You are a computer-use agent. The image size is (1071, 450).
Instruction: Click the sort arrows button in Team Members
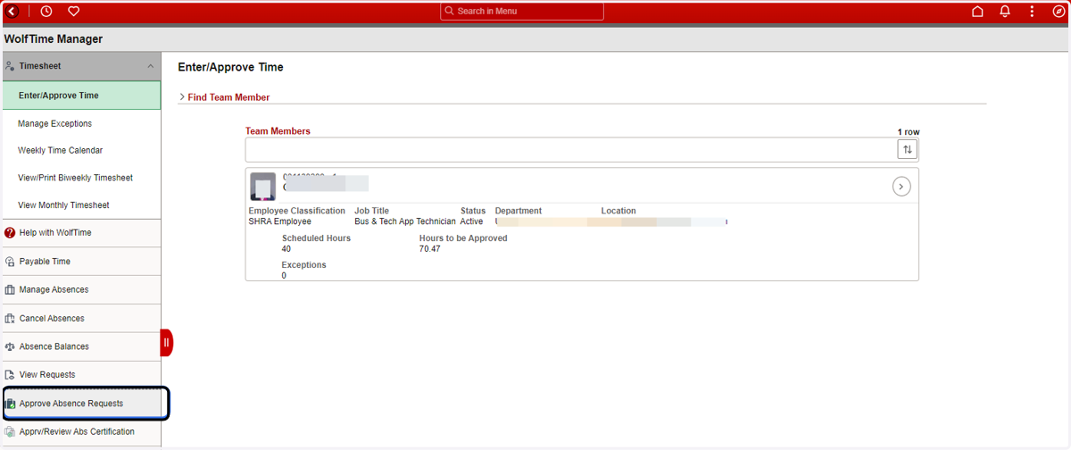[x=908, y=150]
